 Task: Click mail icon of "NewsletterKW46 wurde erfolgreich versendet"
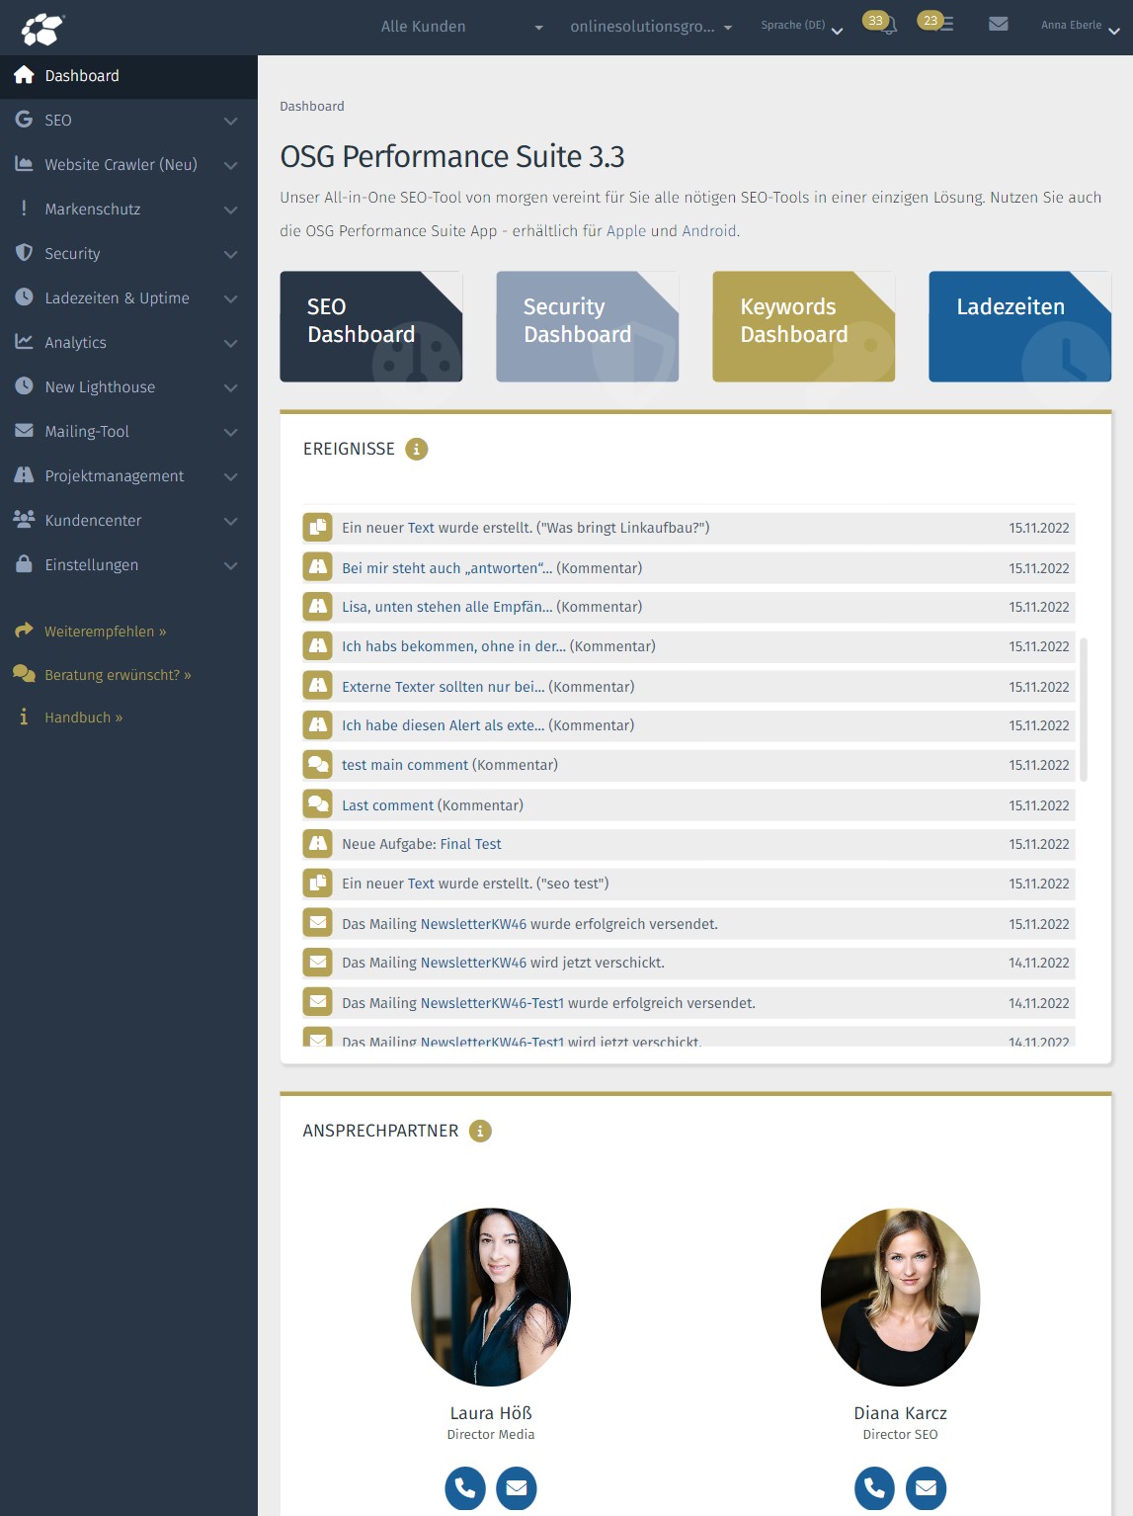(x=317, y=923)
